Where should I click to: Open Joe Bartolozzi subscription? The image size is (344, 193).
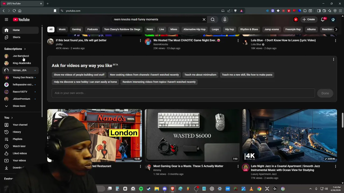(x=20, y=56)
